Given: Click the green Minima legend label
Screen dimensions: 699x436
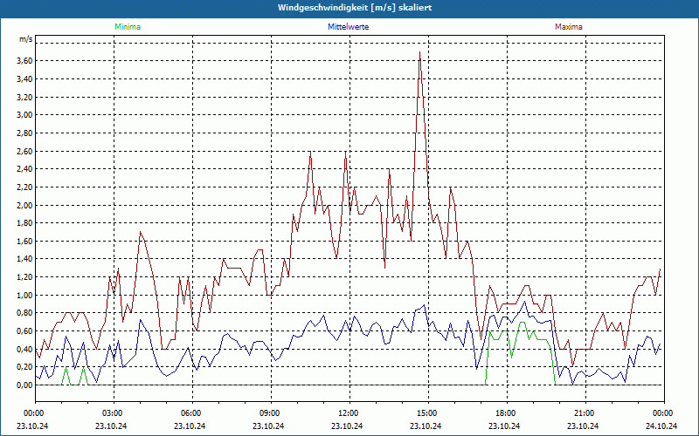Looking at the screenshot, I should pyautogui.click(x=128, y=27).
